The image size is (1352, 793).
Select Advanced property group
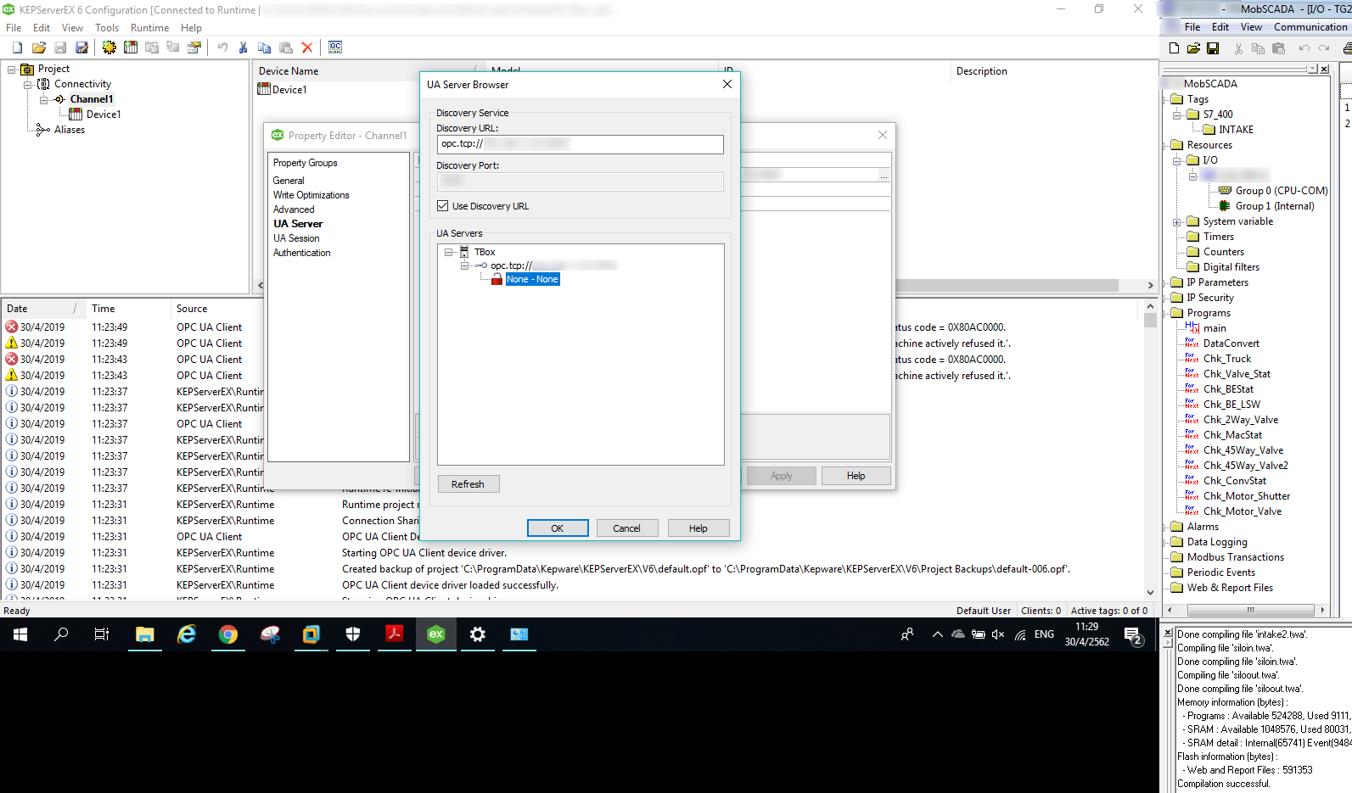click(x=294, y=209)
